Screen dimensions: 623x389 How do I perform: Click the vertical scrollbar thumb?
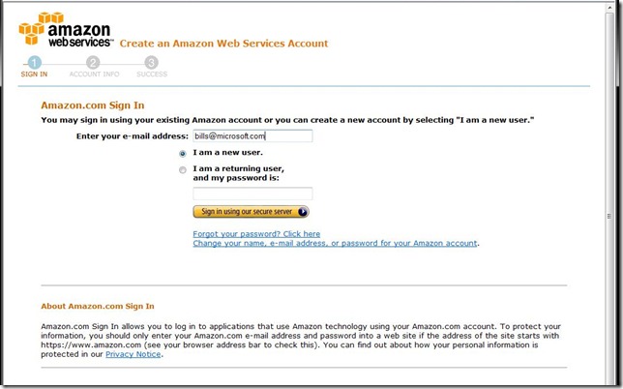609,217
